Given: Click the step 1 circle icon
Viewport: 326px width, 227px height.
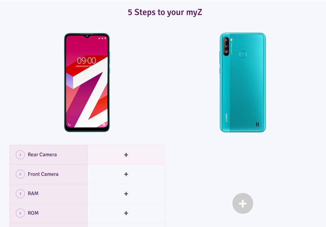Looking at the screenshot, I should [20, 155].
